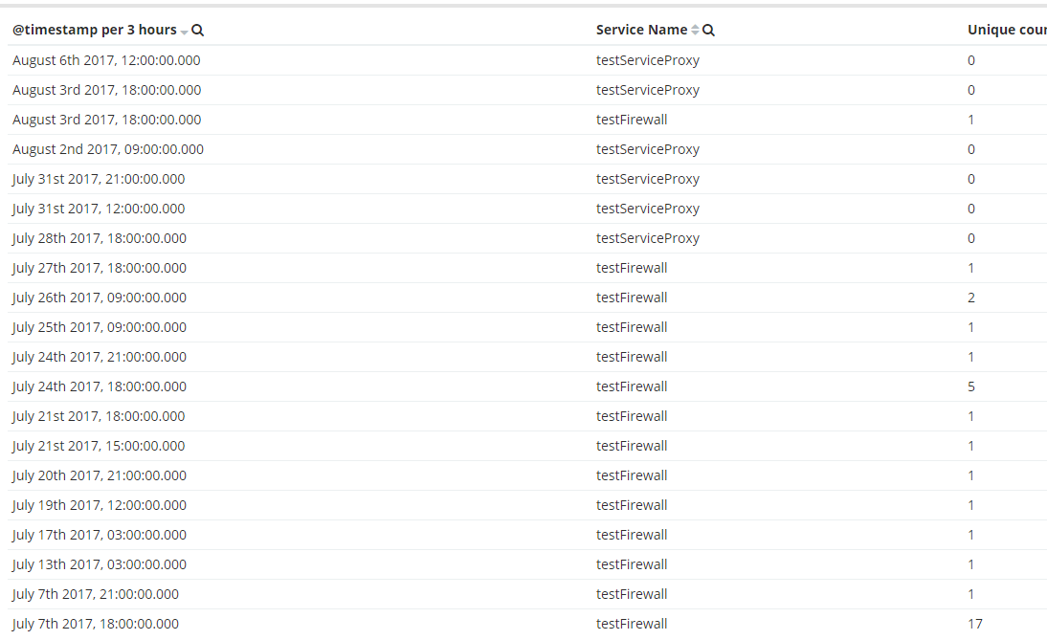Viewport: 1047px width, 640px height.
Task: Select testServiceProxy in the August 2nd row
Action: (x=648, y=149)
